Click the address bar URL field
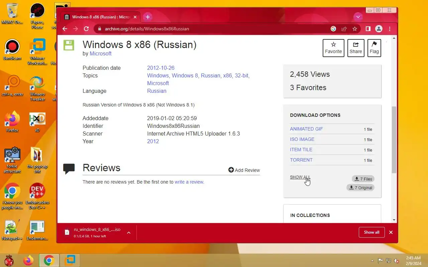This screenshot has height=267, width=428. (x=214, y=29)
